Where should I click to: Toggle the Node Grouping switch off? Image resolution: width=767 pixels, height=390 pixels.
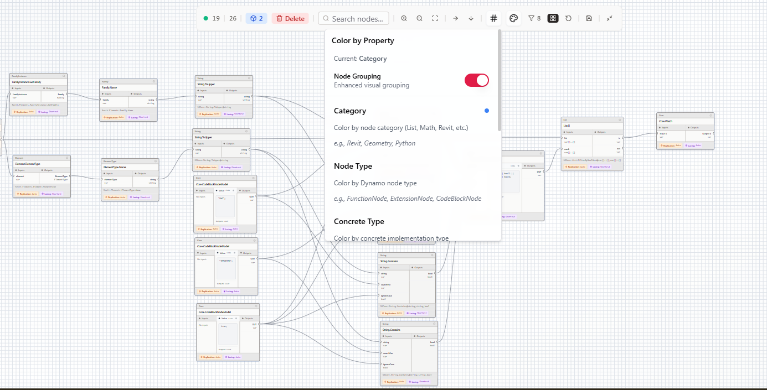[476, 80]
